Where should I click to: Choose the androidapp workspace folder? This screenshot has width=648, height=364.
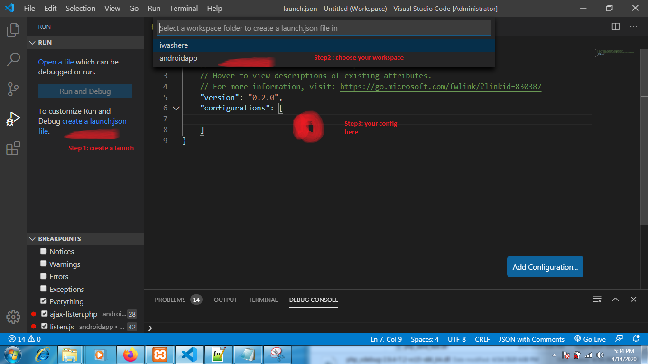324,58
